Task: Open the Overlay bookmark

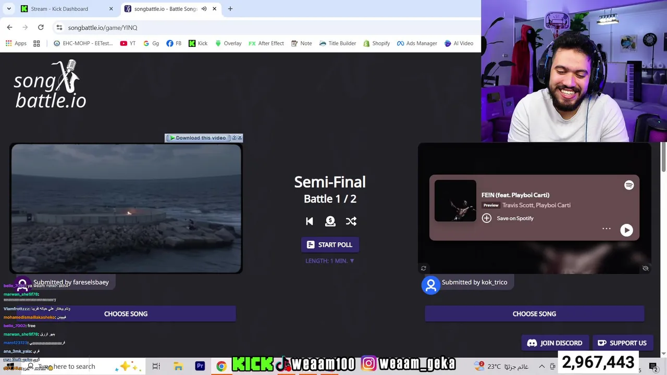Action: (228, 43)
